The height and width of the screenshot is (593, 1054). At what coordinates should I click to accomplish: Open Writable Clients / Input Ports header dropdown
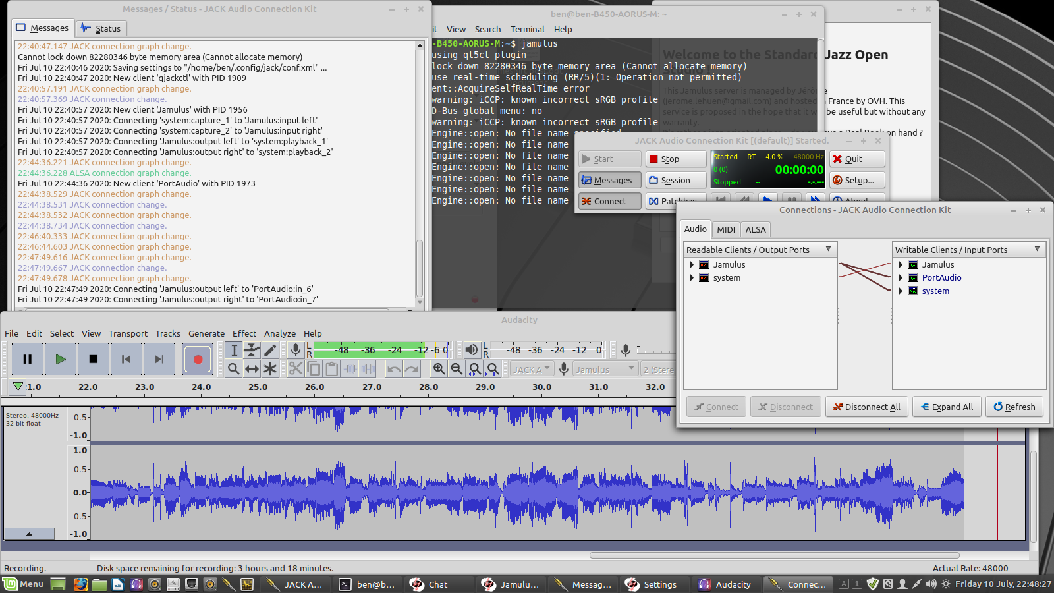point(969,250)
